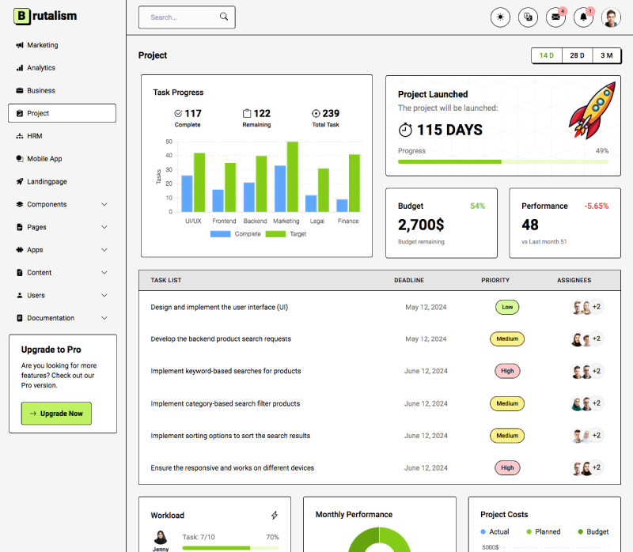Click the Workload lightning bolt icon
The image size is (633, 552).
[x=275, y=515]
